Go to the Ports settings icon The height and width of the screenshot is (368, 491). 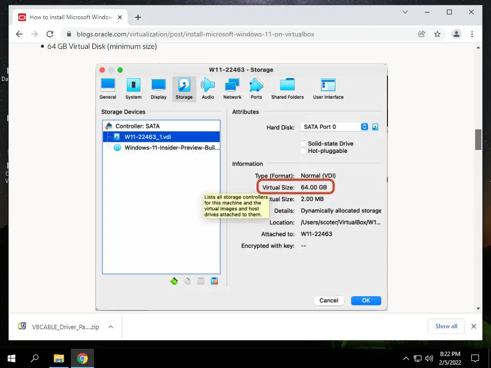point(256,89)
